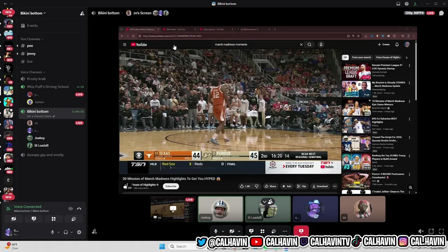Mute microphone in the user panel
The image size is (448, 252).
coord(52,232)
